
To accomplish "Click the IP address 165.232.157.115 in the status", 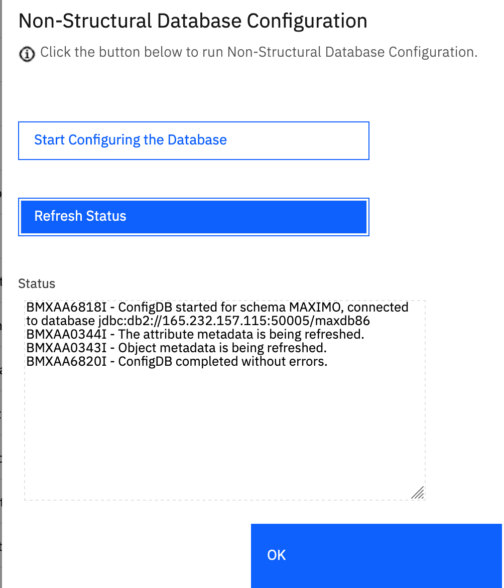I will point(216,321).
